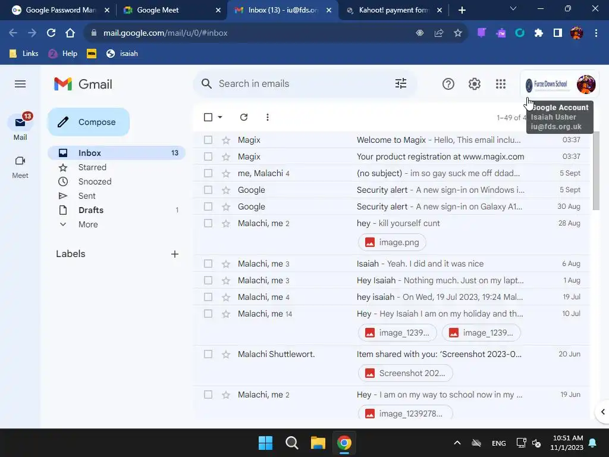
Task: Open the Mail section icon with 13 badge
Action: tap(20, 123)
